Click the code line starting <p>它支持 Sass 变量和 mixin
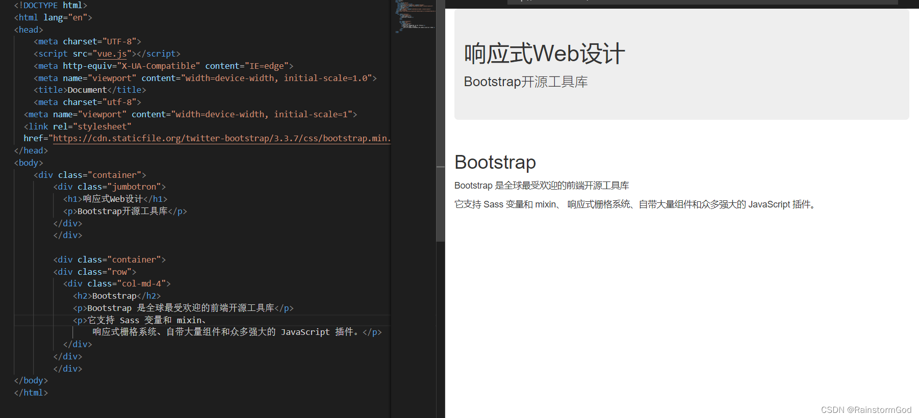The width and height of the screenshot is (919, 418). tap(140, 320)
